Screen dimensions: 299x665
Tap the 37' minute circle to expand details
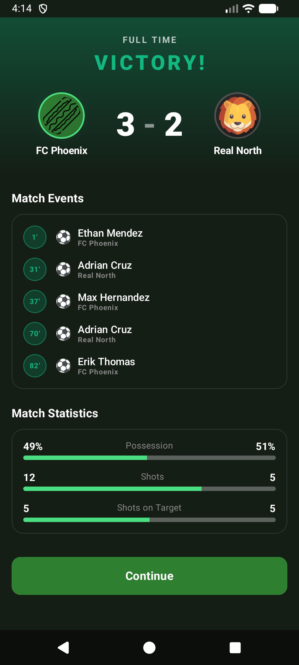34,302
